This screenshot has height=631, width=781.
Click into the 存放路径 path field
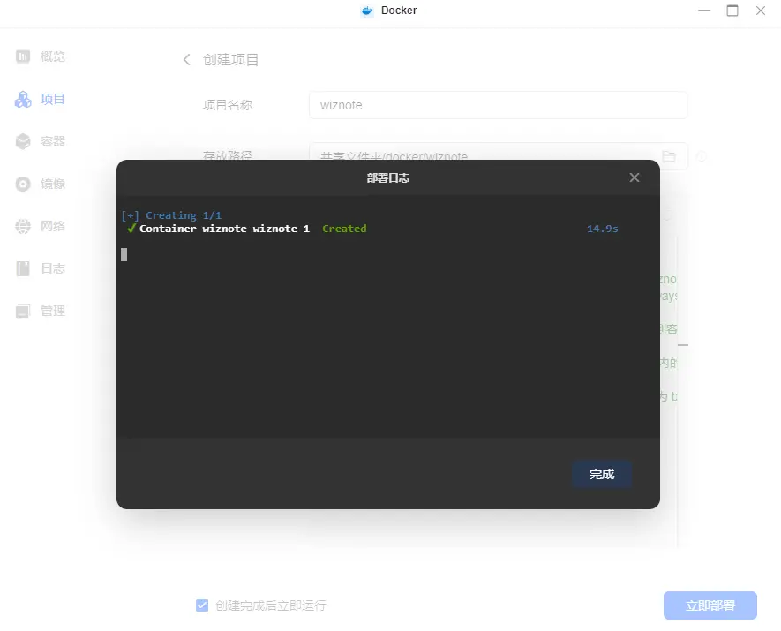(x=481, y=151)
